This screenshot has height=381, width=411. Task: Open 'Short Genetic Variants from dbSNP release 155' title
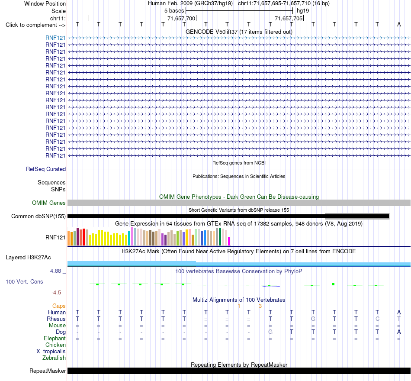point(239,210)
